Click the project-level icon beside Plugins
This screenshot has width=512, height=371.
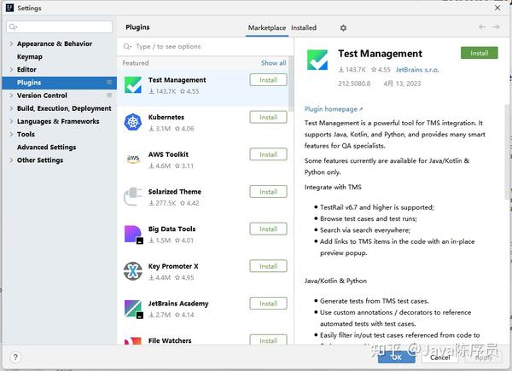[109, 82]
